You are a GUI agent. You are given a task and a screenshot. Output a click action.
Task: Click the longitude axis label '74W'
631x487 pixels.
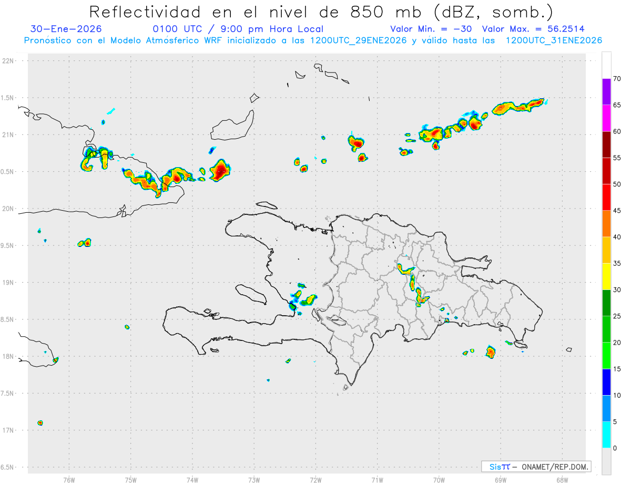coord(192,480)
